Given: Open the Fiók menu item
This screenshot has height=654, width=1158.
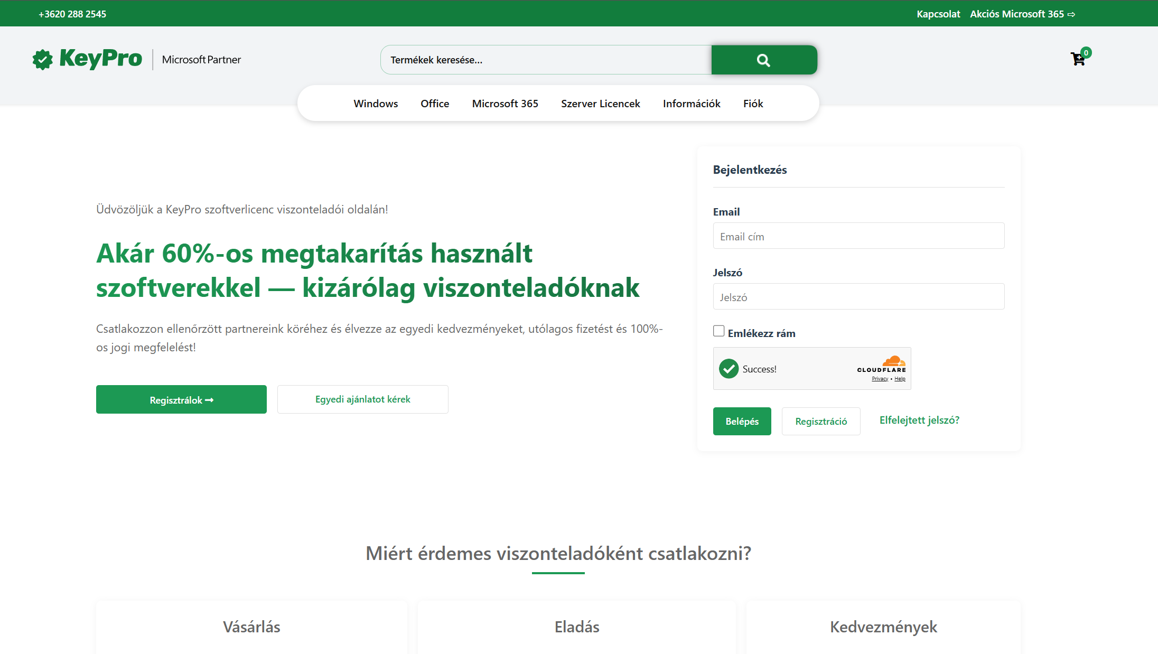Looking at the screenshot, I should click(x=753, y=104).
